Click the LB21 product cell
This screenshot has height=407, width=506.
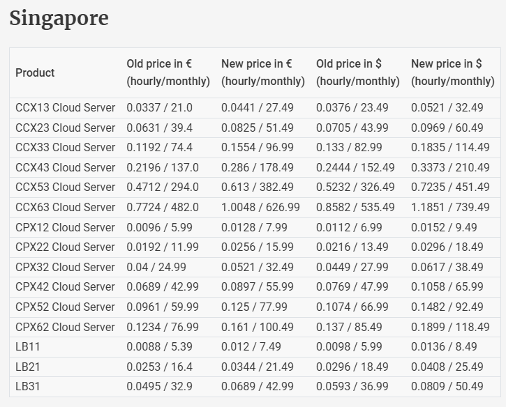28,367
